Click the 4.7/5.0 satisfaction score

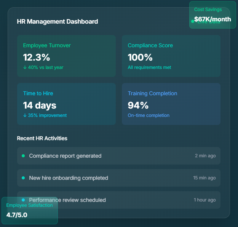click(x=17, y=215)
